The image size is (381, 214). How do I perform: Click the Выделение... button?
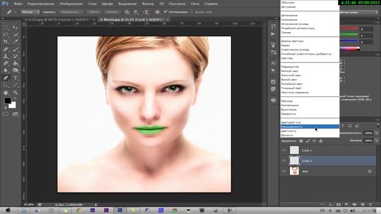coord(71,12)
